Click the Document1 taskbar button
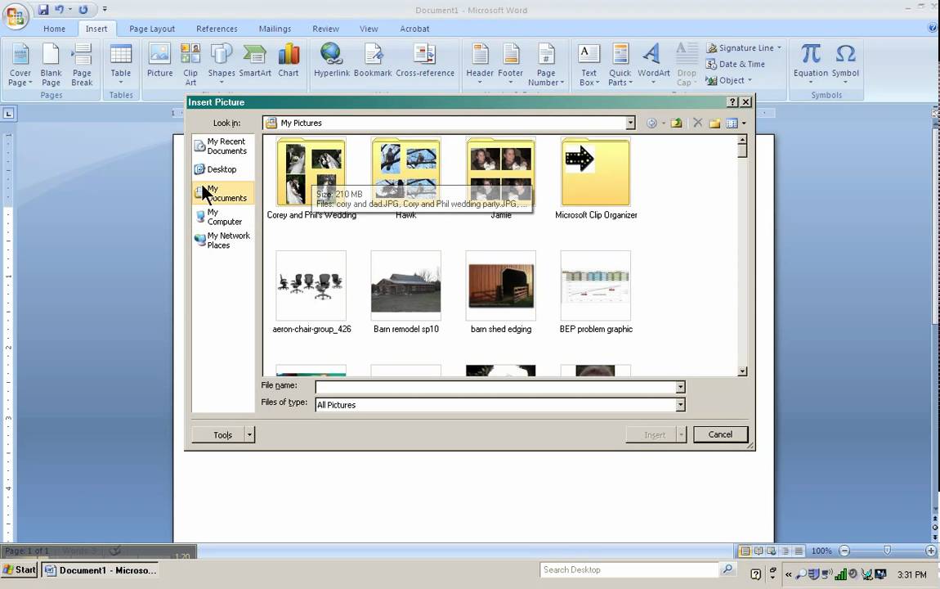 [x=101, y=570]
